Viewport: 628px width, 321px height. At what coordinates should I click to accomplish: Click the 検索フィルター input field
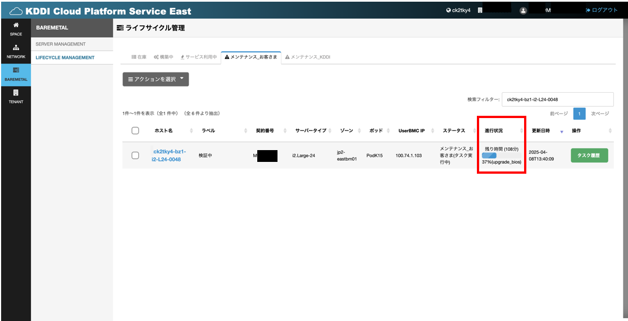click(558, 100)
